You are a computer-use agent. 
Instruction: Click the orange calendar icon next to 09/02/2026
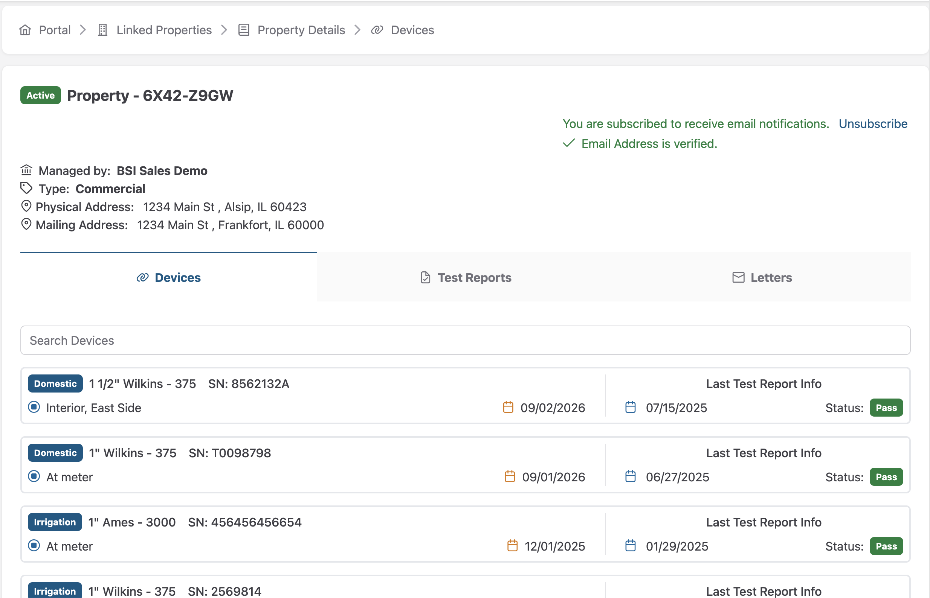pos(508,407)
